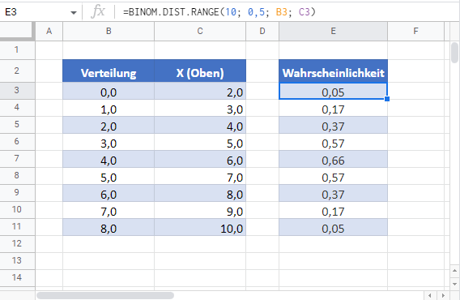The width and height of the screenshot is (460, 300).
Task: Select row 14 header
Action: tap(17, 278)
